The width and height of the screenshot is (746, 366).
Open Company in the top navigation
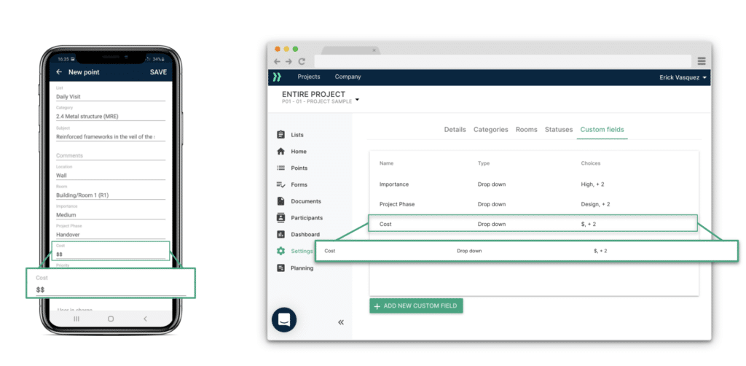tap(348, 77)
